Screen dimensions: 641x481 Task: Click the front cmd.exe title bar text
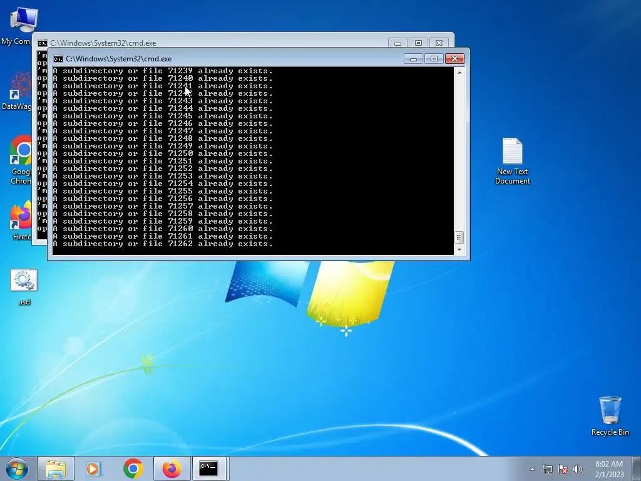click(x=118, y=59)
